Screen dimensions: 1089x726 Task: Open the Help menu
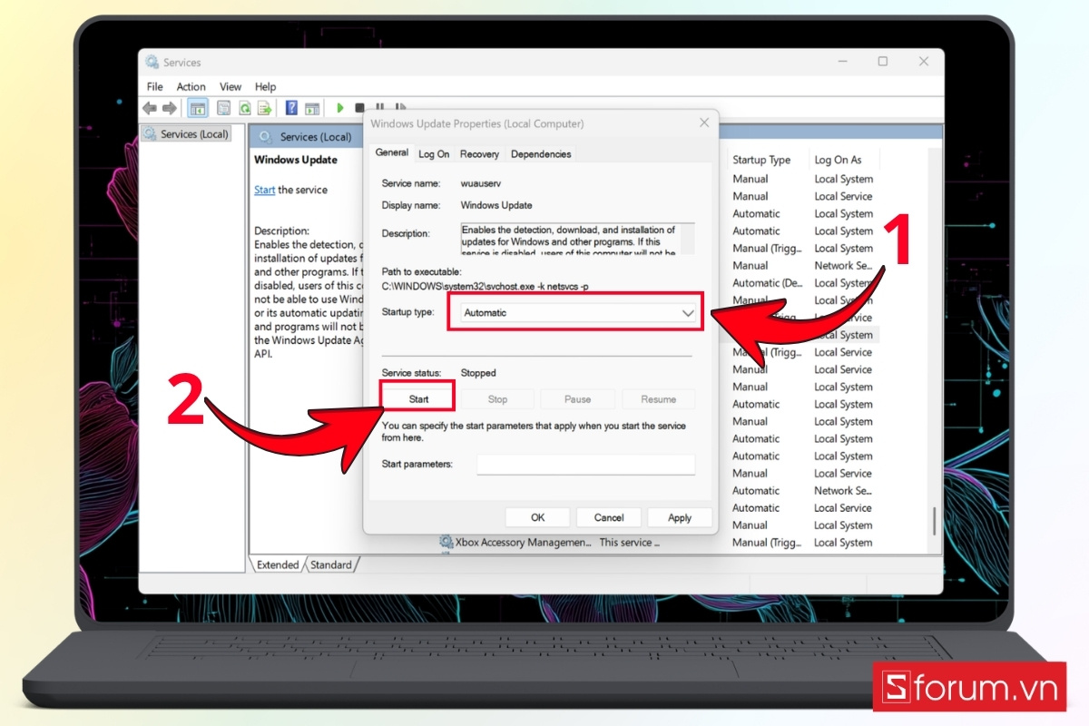click(265, 87)
